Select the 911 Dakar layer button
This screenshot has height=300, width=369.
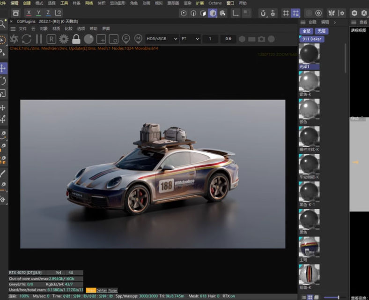pyautogui.click(x=311, y=39)
